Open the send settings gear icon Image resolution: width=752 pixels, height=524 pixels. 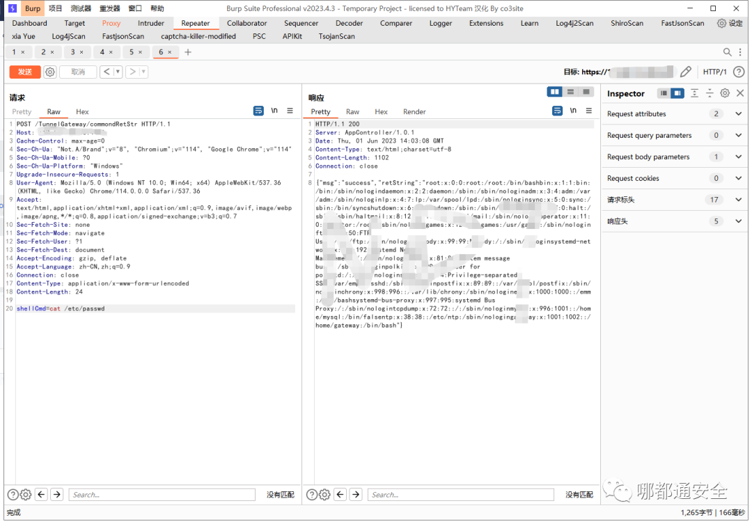(50, 72)
